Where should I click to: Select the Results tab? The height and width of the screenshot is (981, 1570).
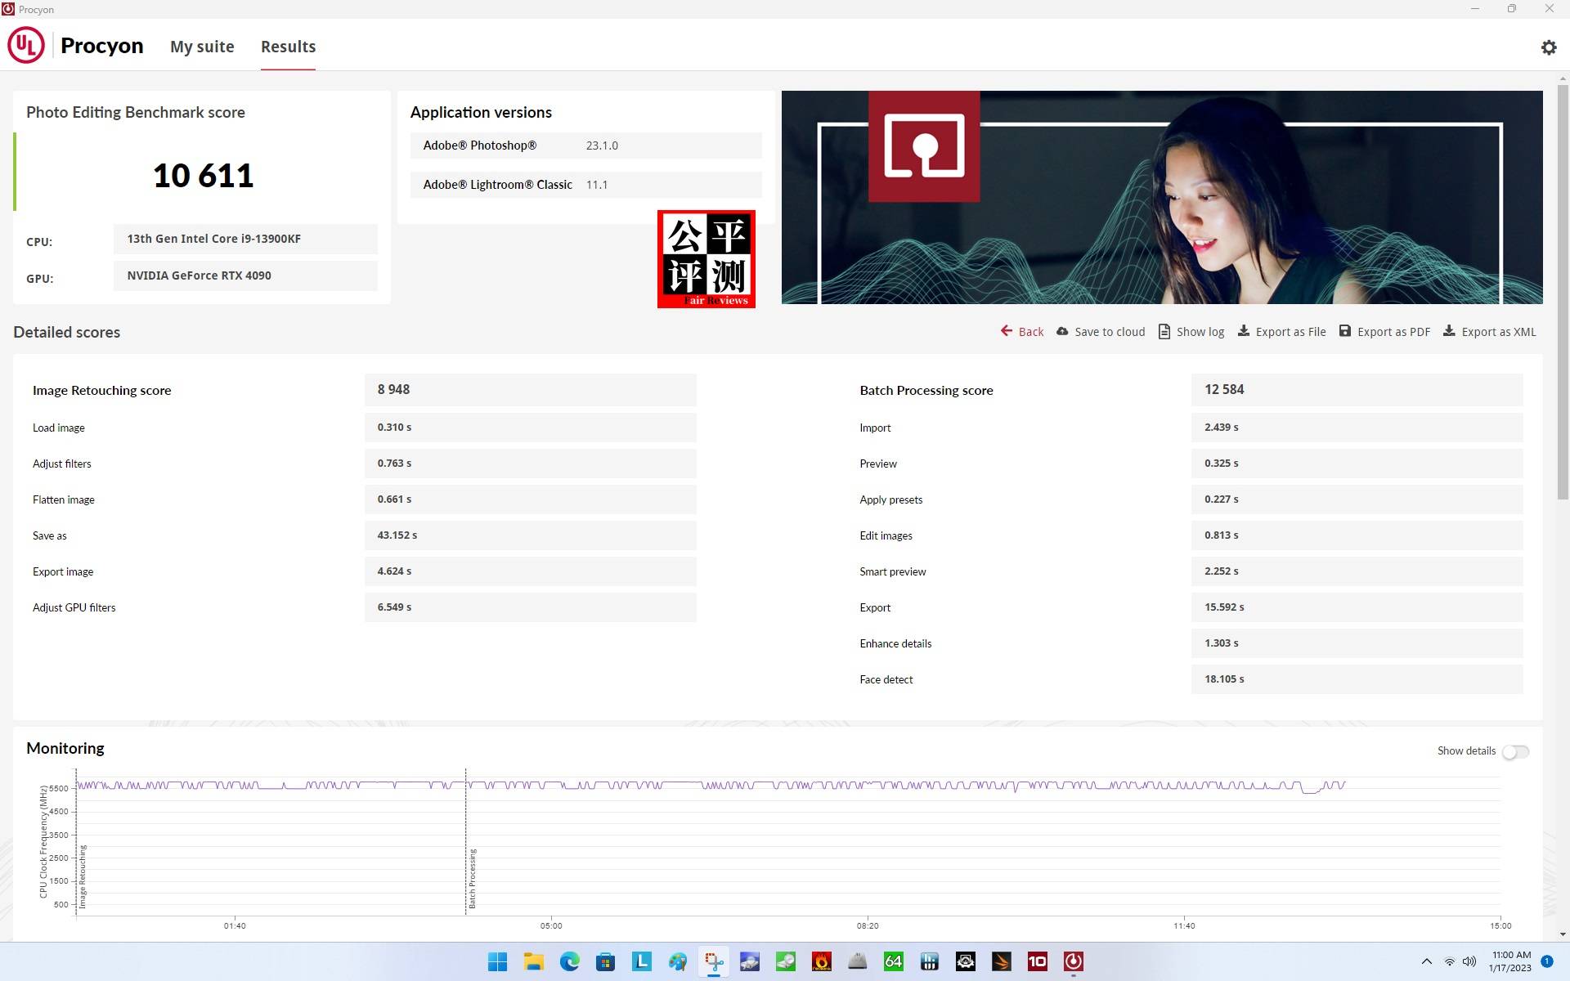(288, 47)
